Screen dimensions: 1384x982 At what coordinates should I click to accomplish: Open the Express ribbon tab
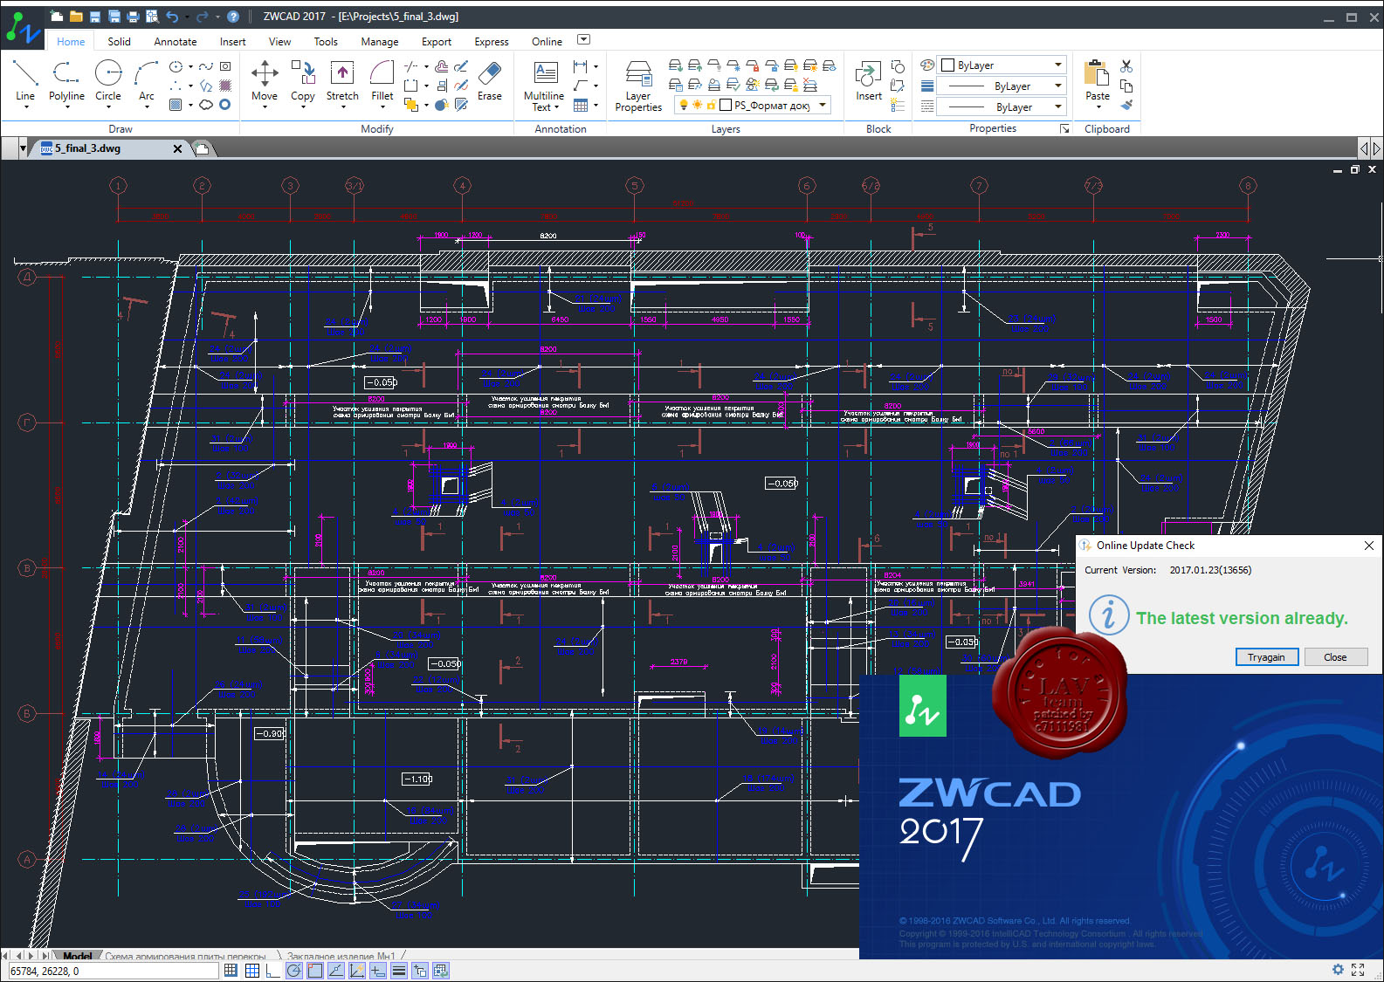click(x=492, y=41)
